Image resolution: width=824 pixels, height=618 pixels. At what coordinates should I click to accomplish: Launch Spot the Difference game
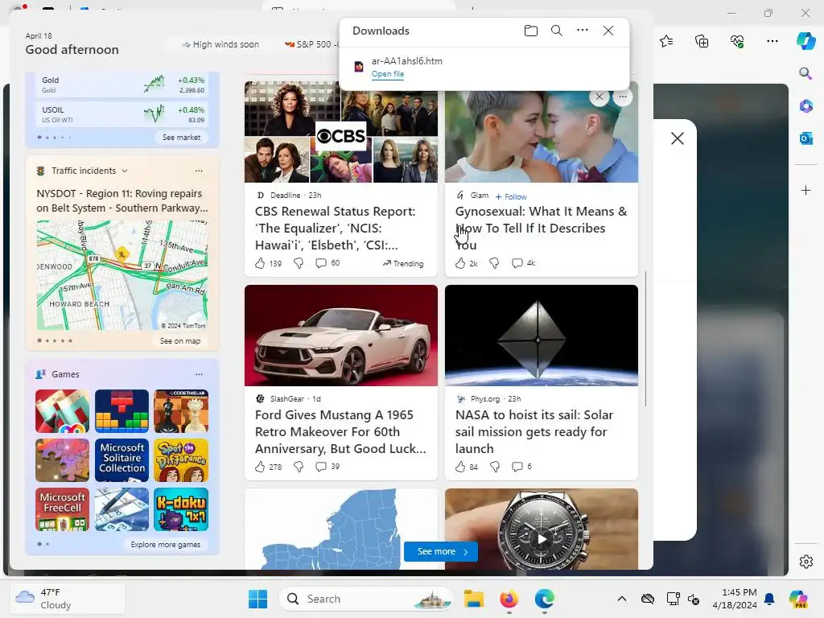181,459
